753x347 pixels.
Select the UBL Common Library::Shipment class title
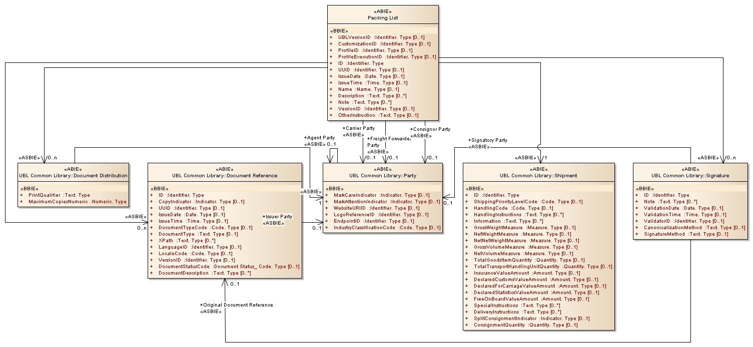click(x=538, y=176)
